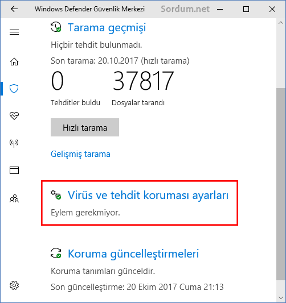Select the shield virus protection sidebar icon
The height and width of the screenshot is (303, 286).
14,89
